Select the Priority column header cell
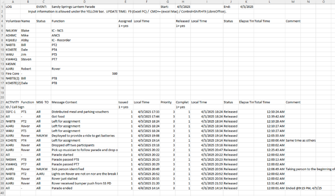This screenshot has width=335, height=196. tap(166, 102)
